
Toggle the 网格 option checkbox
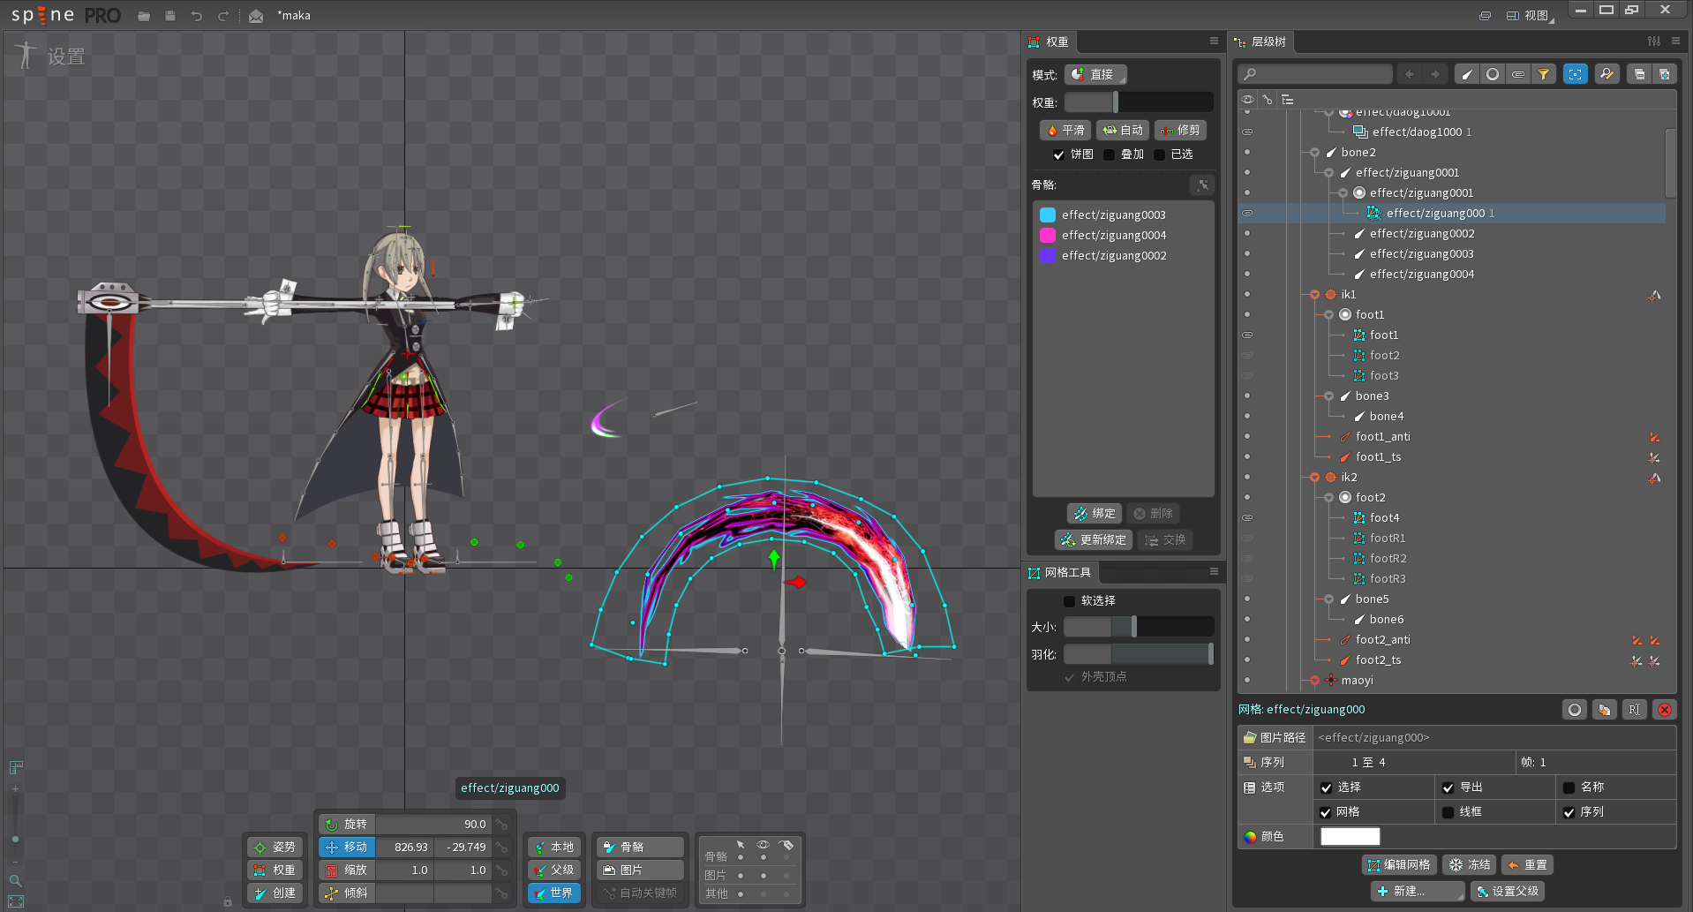[x=1326, y=812]
